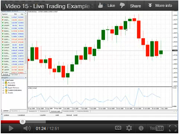Click the Scripts icon in Navigator
This screenshot has height=134, width=179.
click(6, 93)
